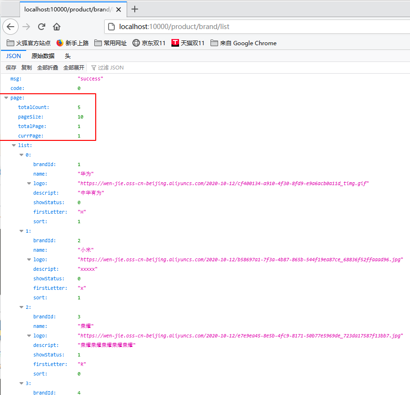Go back with the browser back arrow

(x=10, y=27)
